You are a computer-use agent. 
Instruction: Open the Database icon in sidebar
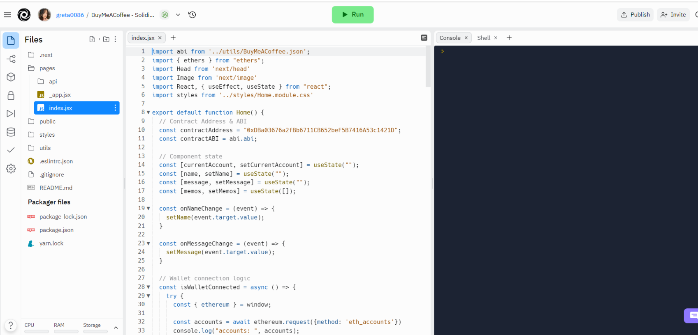click(x=11, y=132)
